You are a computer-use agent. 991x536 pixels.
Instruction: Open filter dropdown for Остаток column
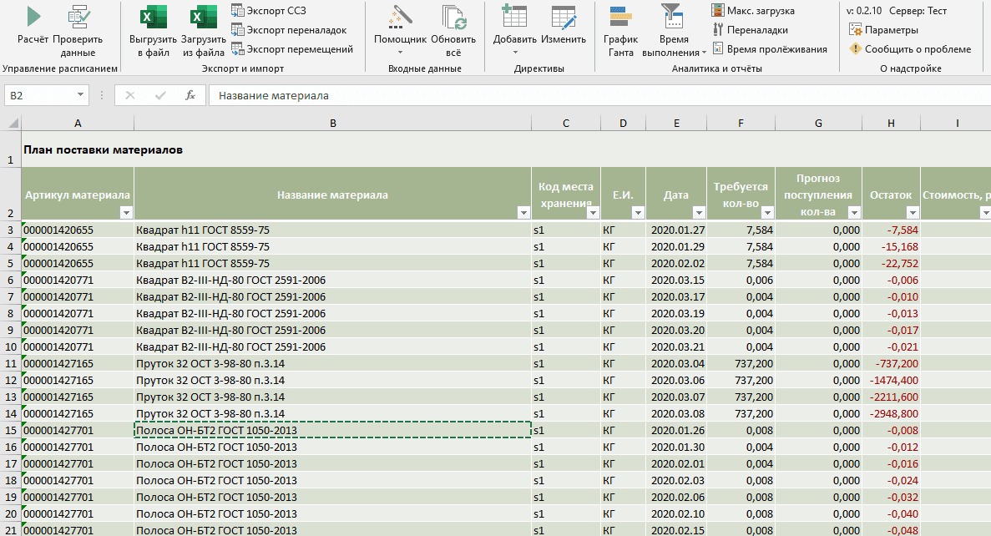(x=912, y=212)
